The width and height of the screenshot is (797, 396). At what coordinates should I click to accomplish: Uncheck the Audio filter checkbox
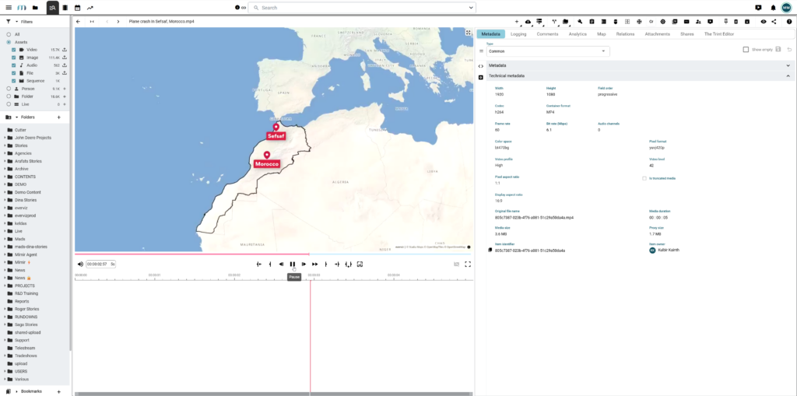pos(14,65)
